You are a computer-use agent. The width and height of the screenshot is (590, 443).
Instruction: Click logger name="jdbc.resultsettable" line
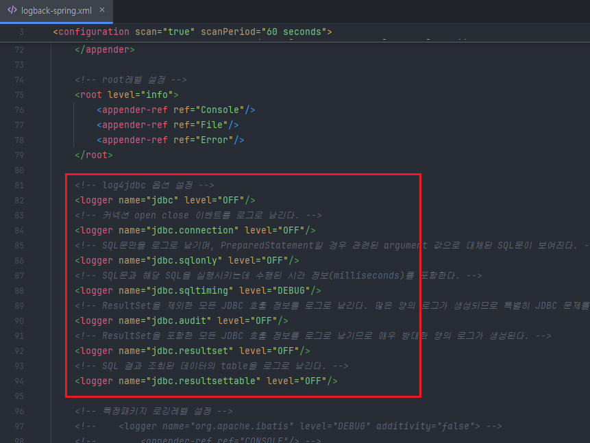pyautogui.click(x=206, y=381)
